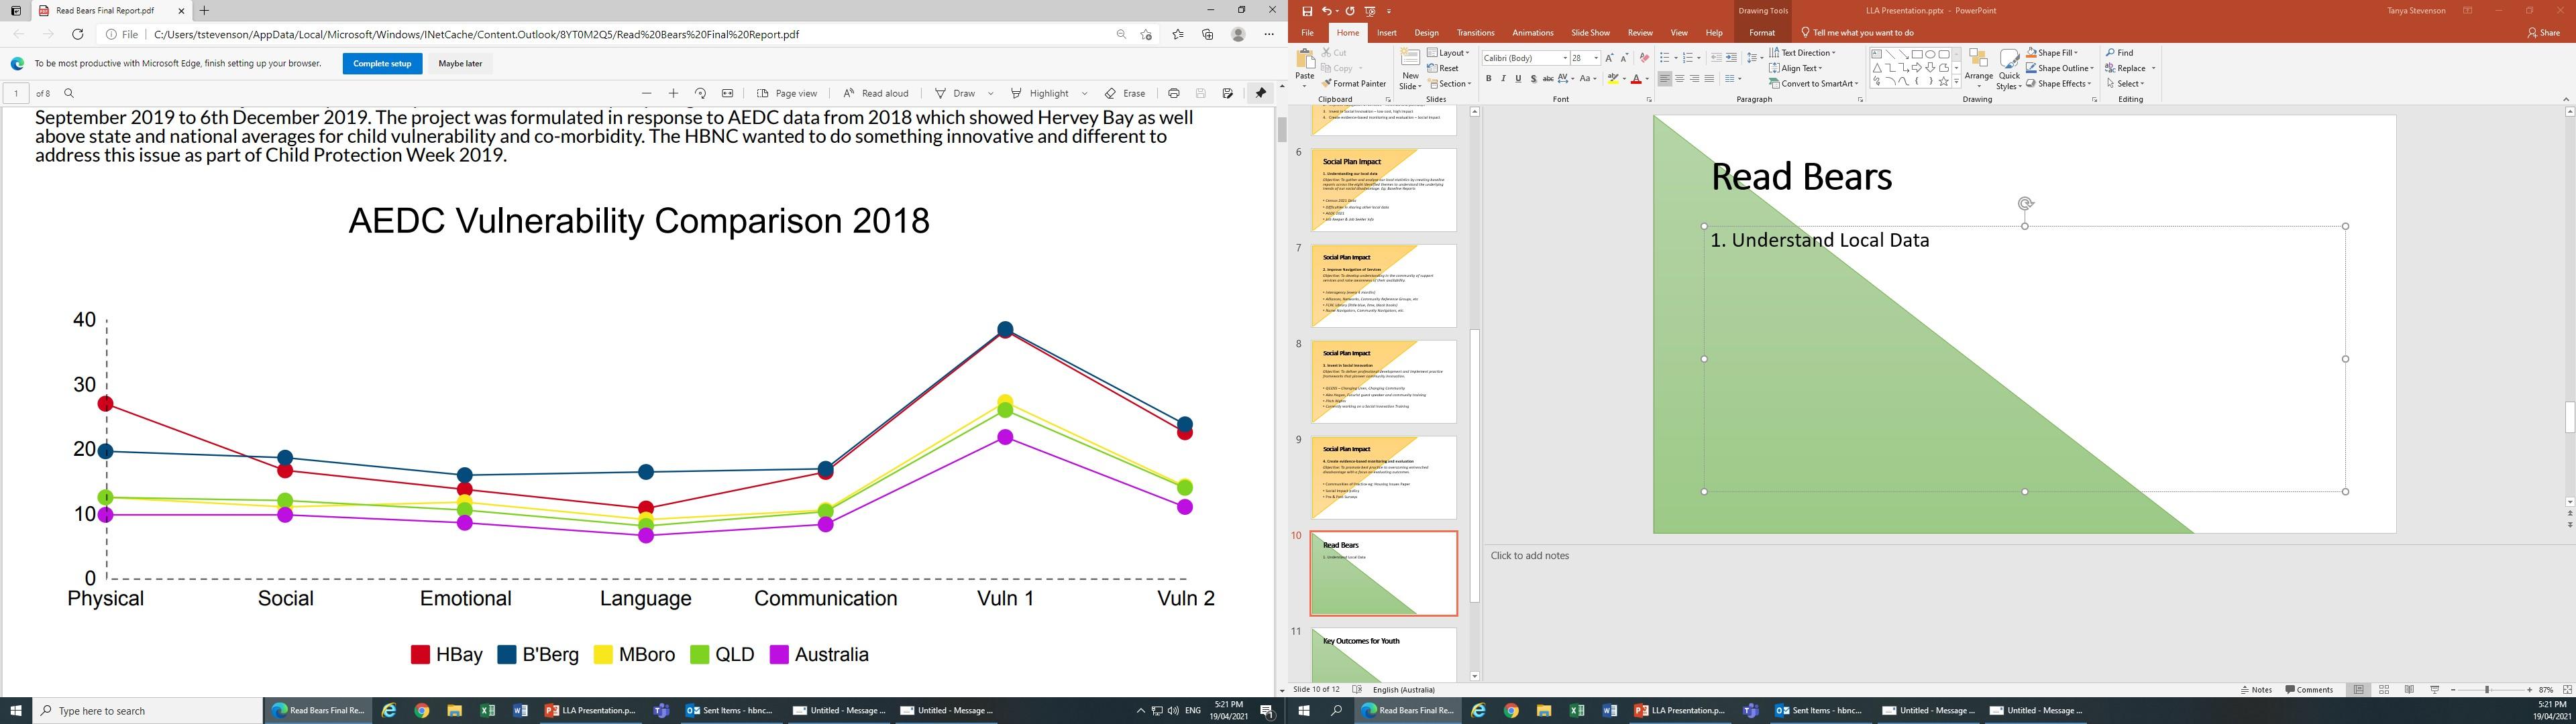Expand the Highlight options chevron in PDF toolbar
Image resolution: width=2576 pixels, height=724 pixels.
(1084, 93)
